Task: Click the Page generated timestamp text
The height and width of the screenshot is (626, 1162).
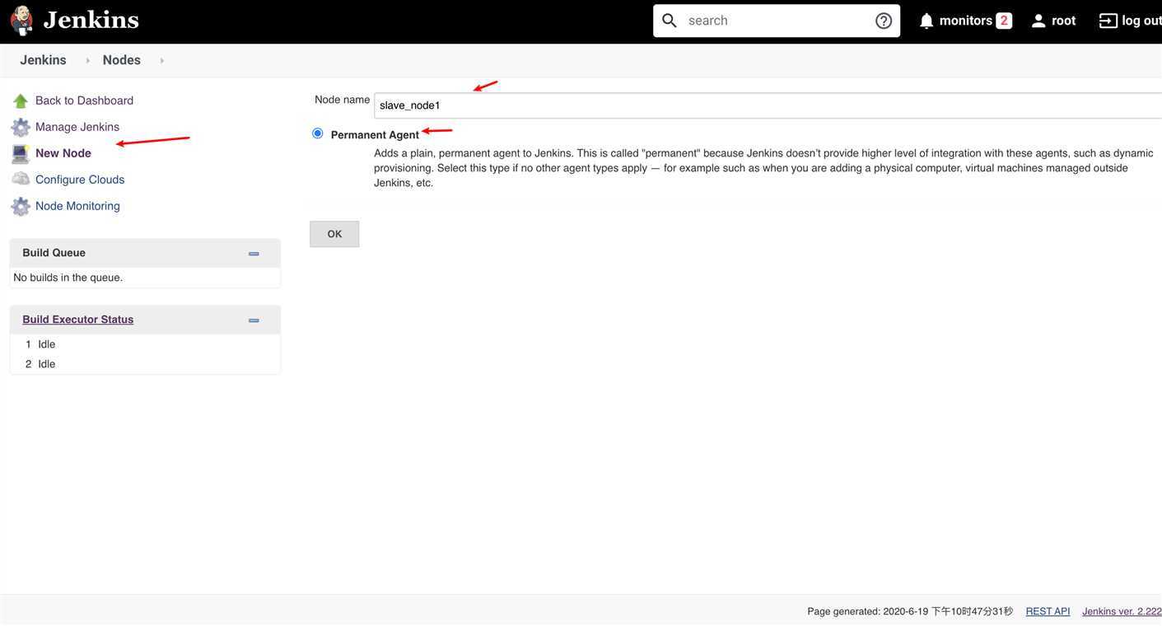Action: coord(910,611)
